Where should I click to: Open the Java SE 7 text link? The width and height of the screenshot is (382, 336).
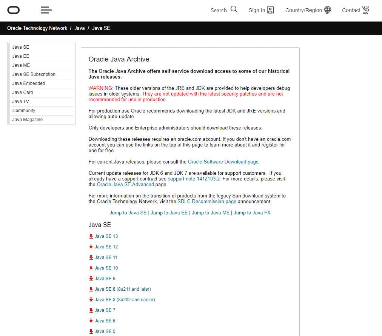(x=105, y=310)
